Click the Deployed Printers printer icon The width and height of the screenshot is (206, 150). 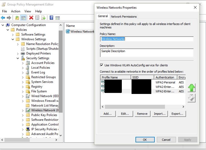(x=23, y=53)
